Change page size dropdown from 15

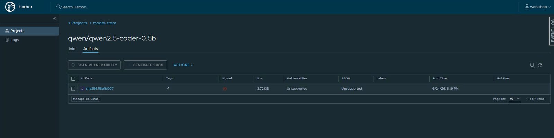(x=515, y=99)
